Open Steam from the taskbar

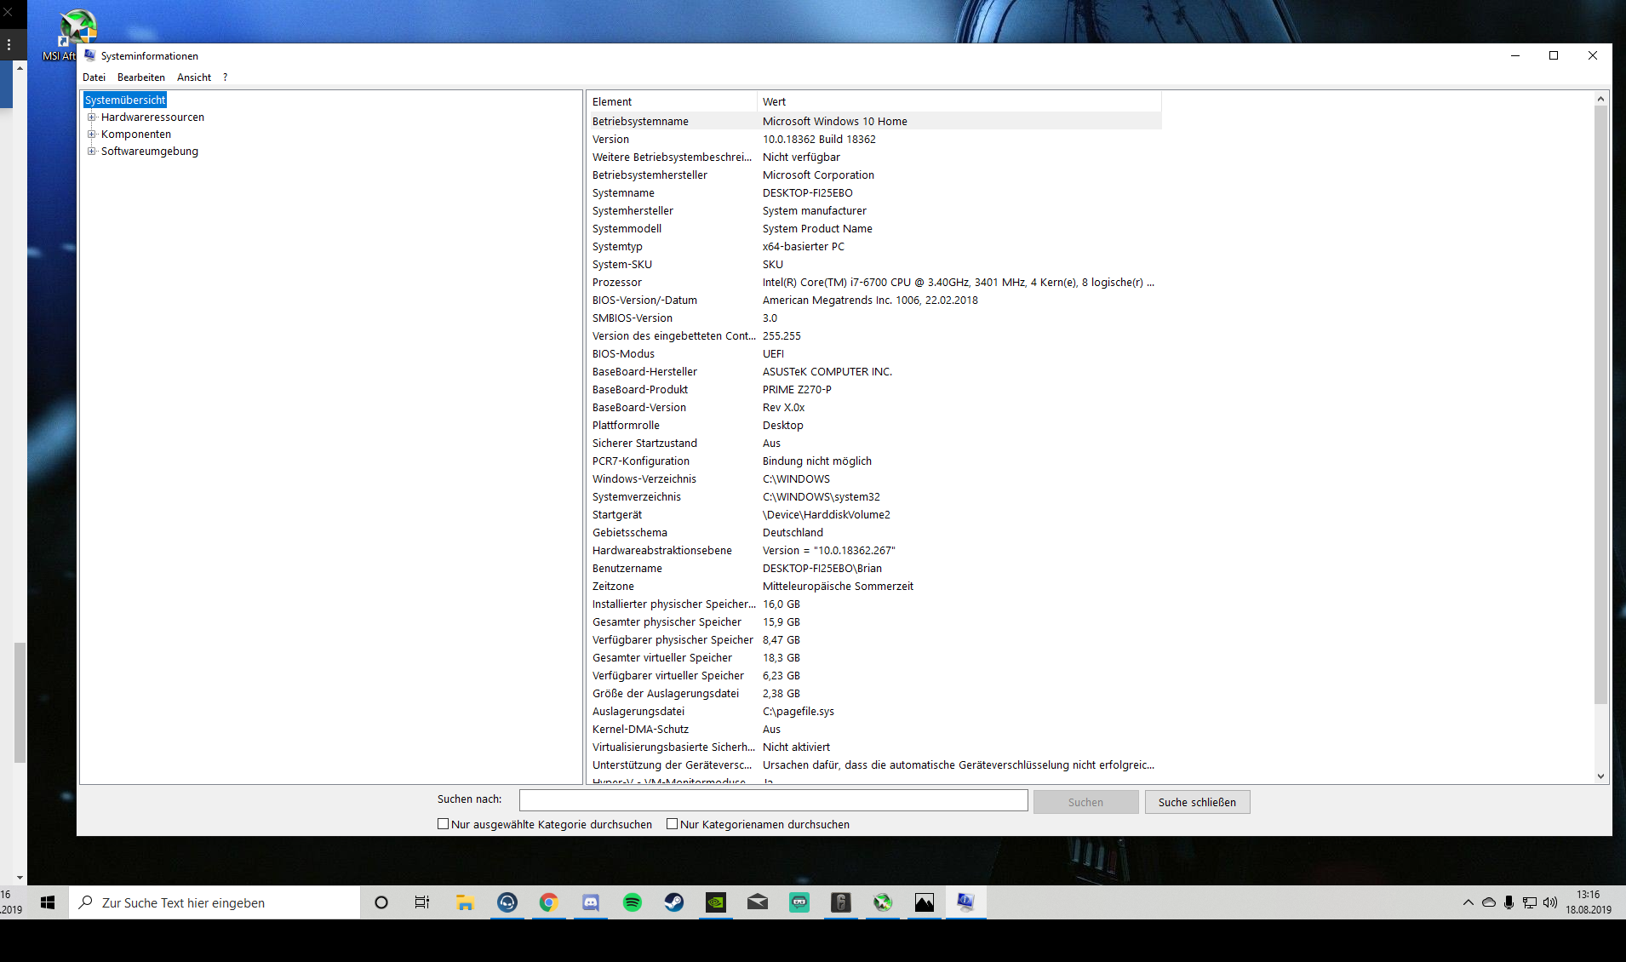pyautogui.click(x=674, y=902)
